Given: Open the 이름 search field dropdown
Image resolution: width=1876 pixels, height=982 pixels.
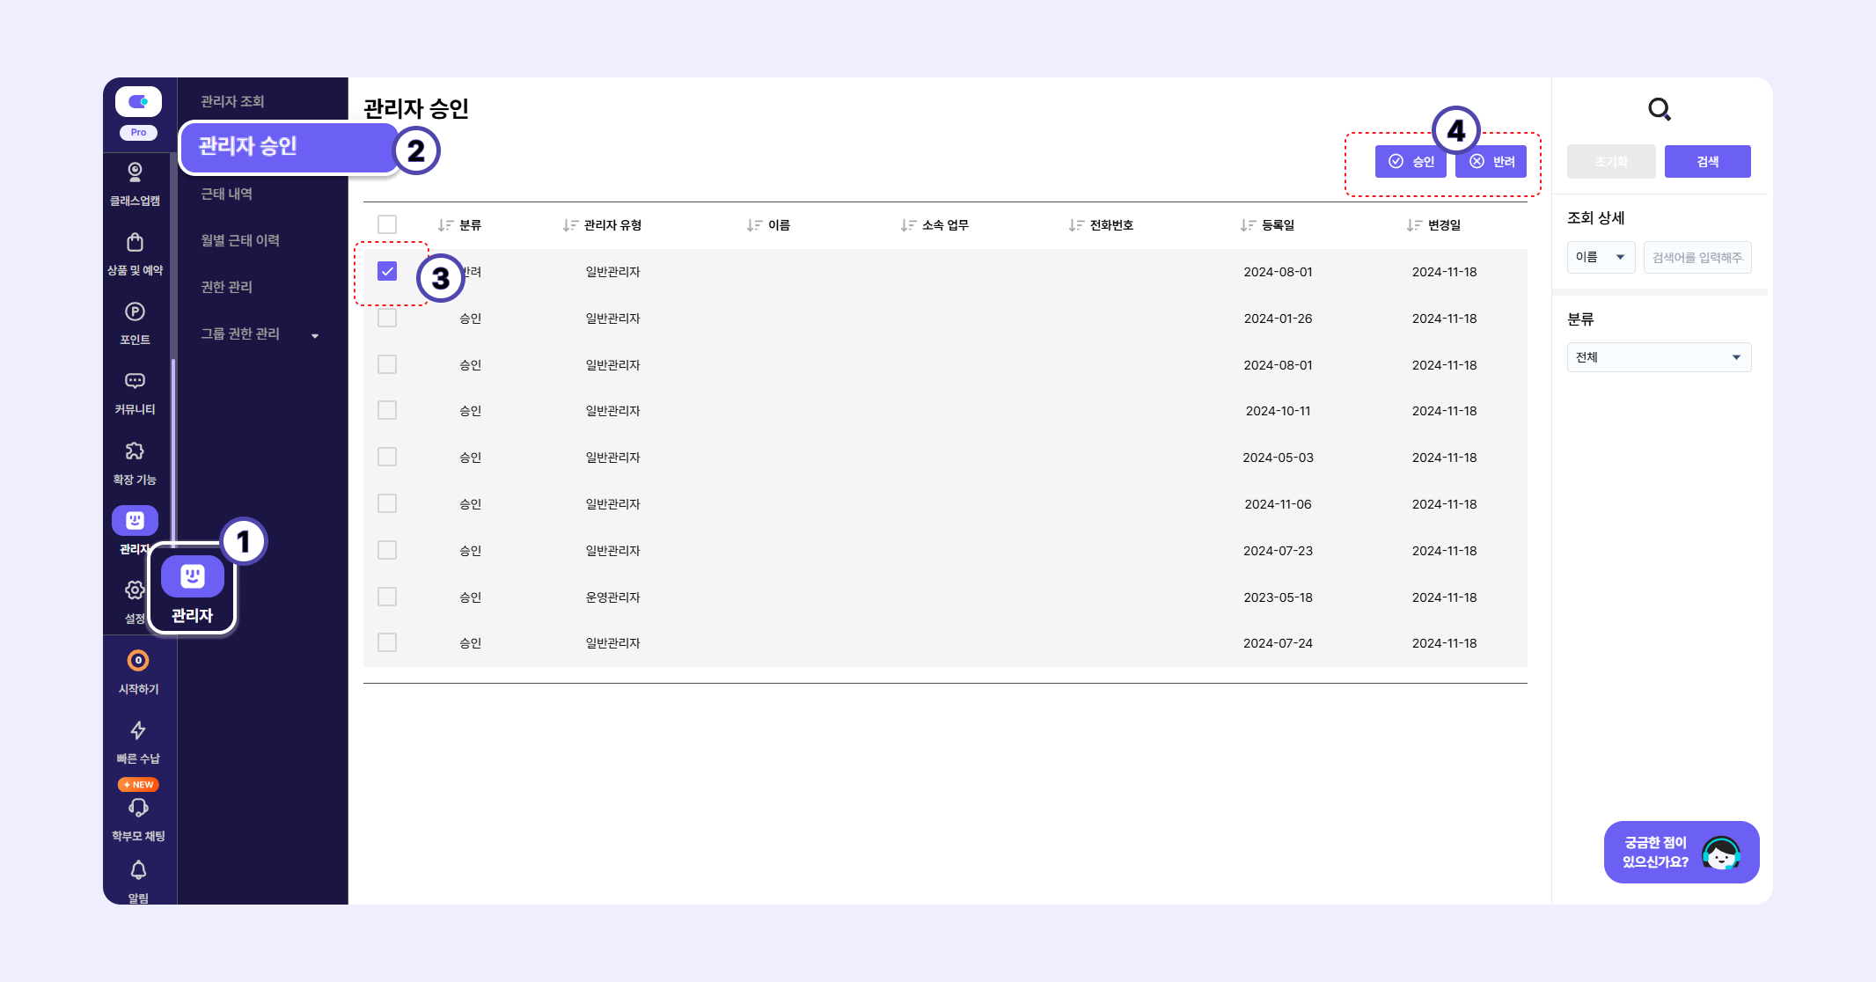Looking at the screenshot, I should click(x=1601, y=257).
